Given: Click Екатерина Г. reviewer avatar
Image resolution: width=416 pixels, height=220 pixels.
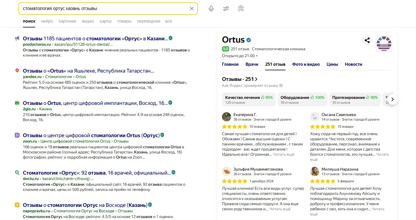Looking at the screenshot, I should [227, 117].
